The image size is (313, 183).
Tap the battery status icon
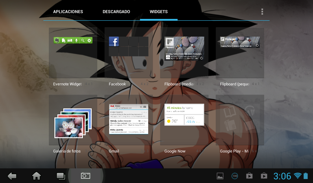pos(306,176)
